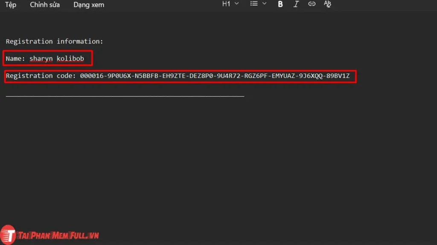Image resolution: width=437 pixels, height=245 pixels.
Task: Click the Registration information heading text
Action: coord(55,41)
